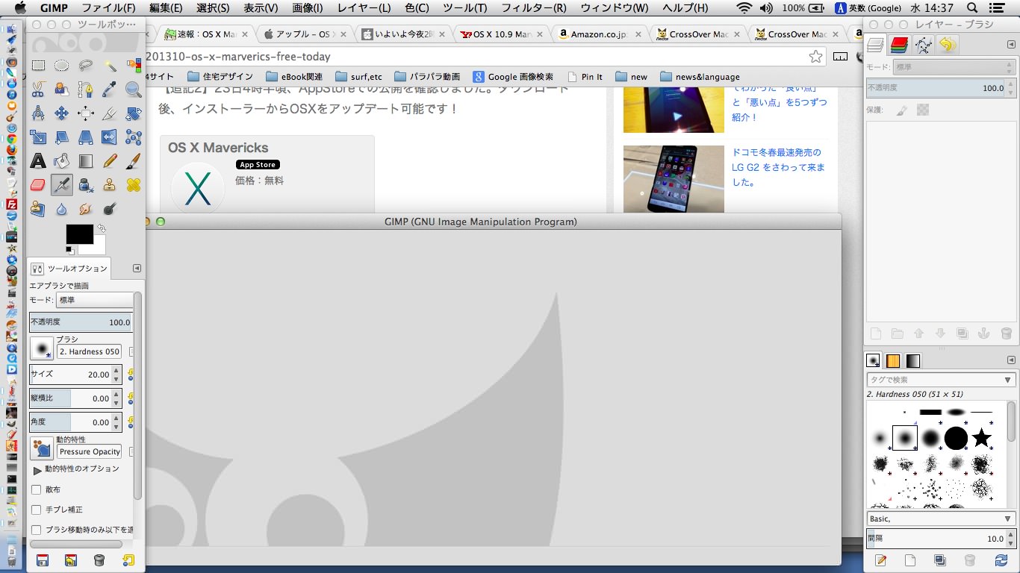Image resolution: width=1020 pixels, height=573 pixels.
Task: Open tool options tab configuration menu arrow
Action: click(137, 268)
